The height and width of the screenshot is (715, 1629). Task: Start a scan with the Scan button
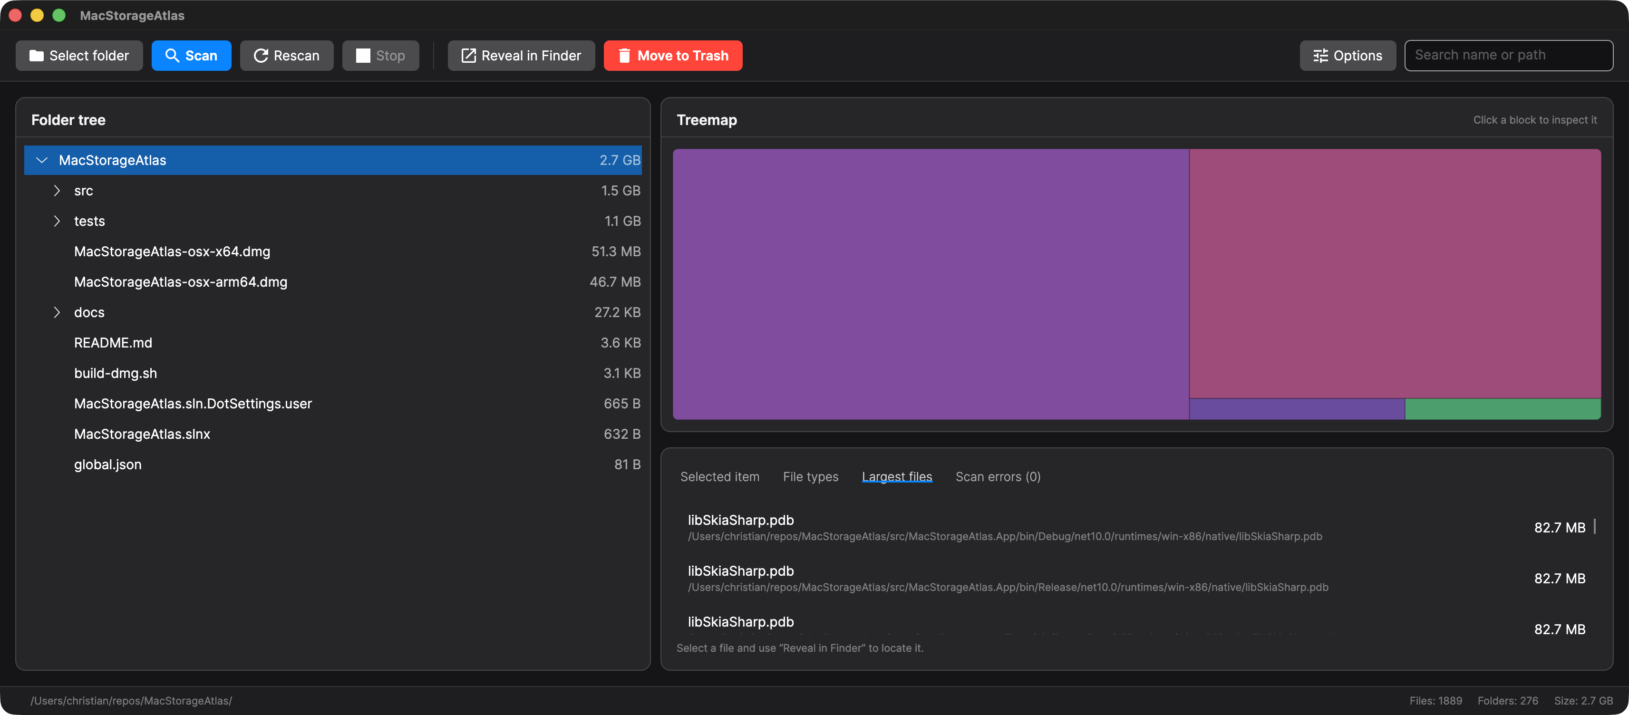click(191, 56)
